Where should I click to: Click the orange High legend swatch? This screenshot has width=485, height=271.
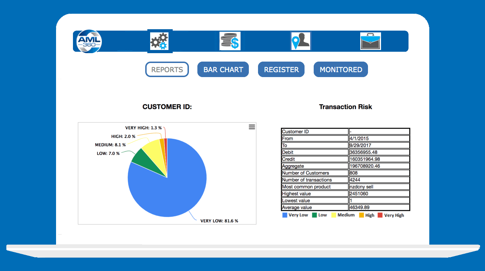(x=361, y=215)
